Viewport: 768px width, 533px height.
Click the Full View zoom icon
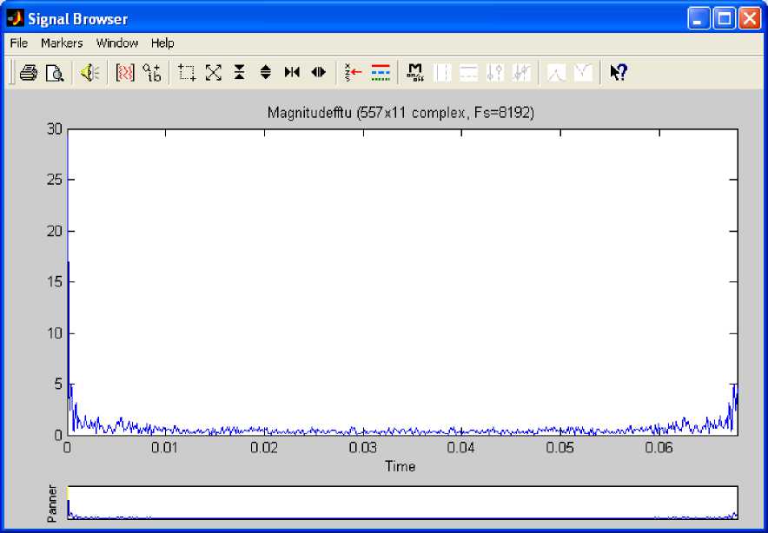pos(213,73)
